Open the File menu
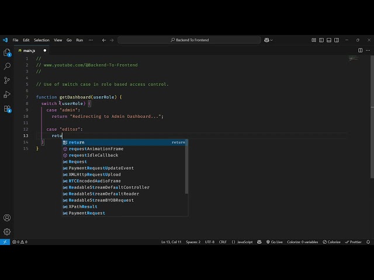Screen dimensions: 374x280 16,40
